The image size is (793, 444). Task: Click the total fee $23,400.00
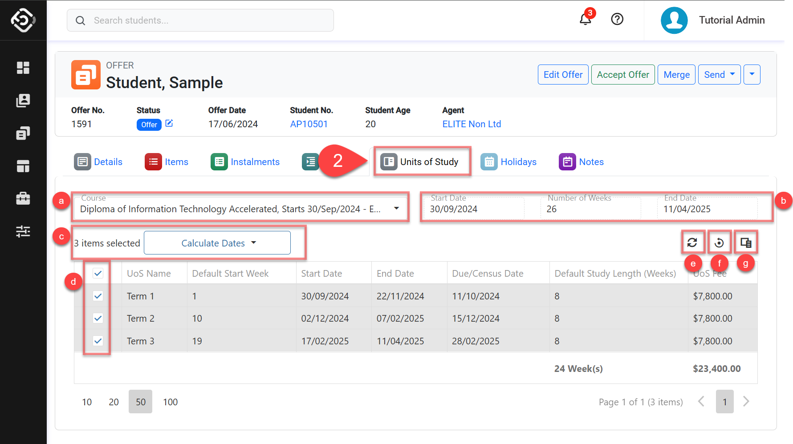click(717, 368)
